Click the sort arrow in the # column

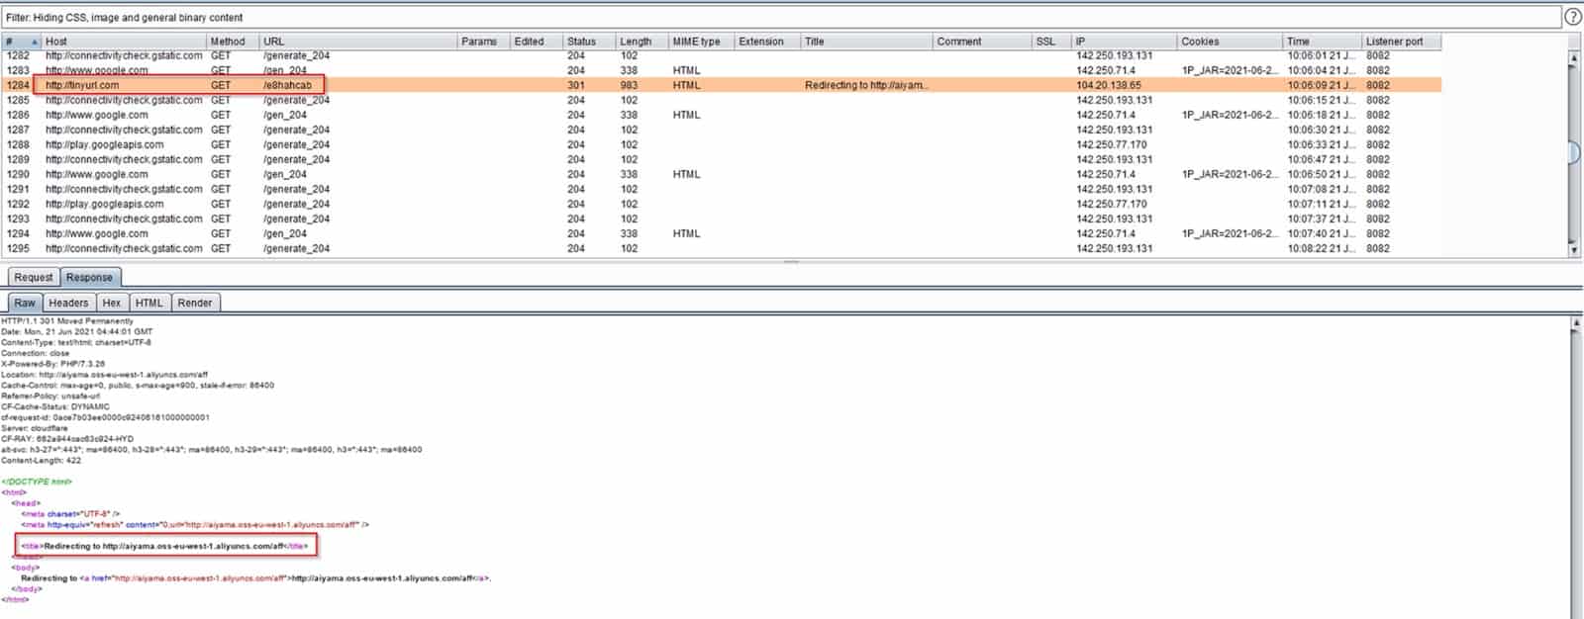coord(35,42)
